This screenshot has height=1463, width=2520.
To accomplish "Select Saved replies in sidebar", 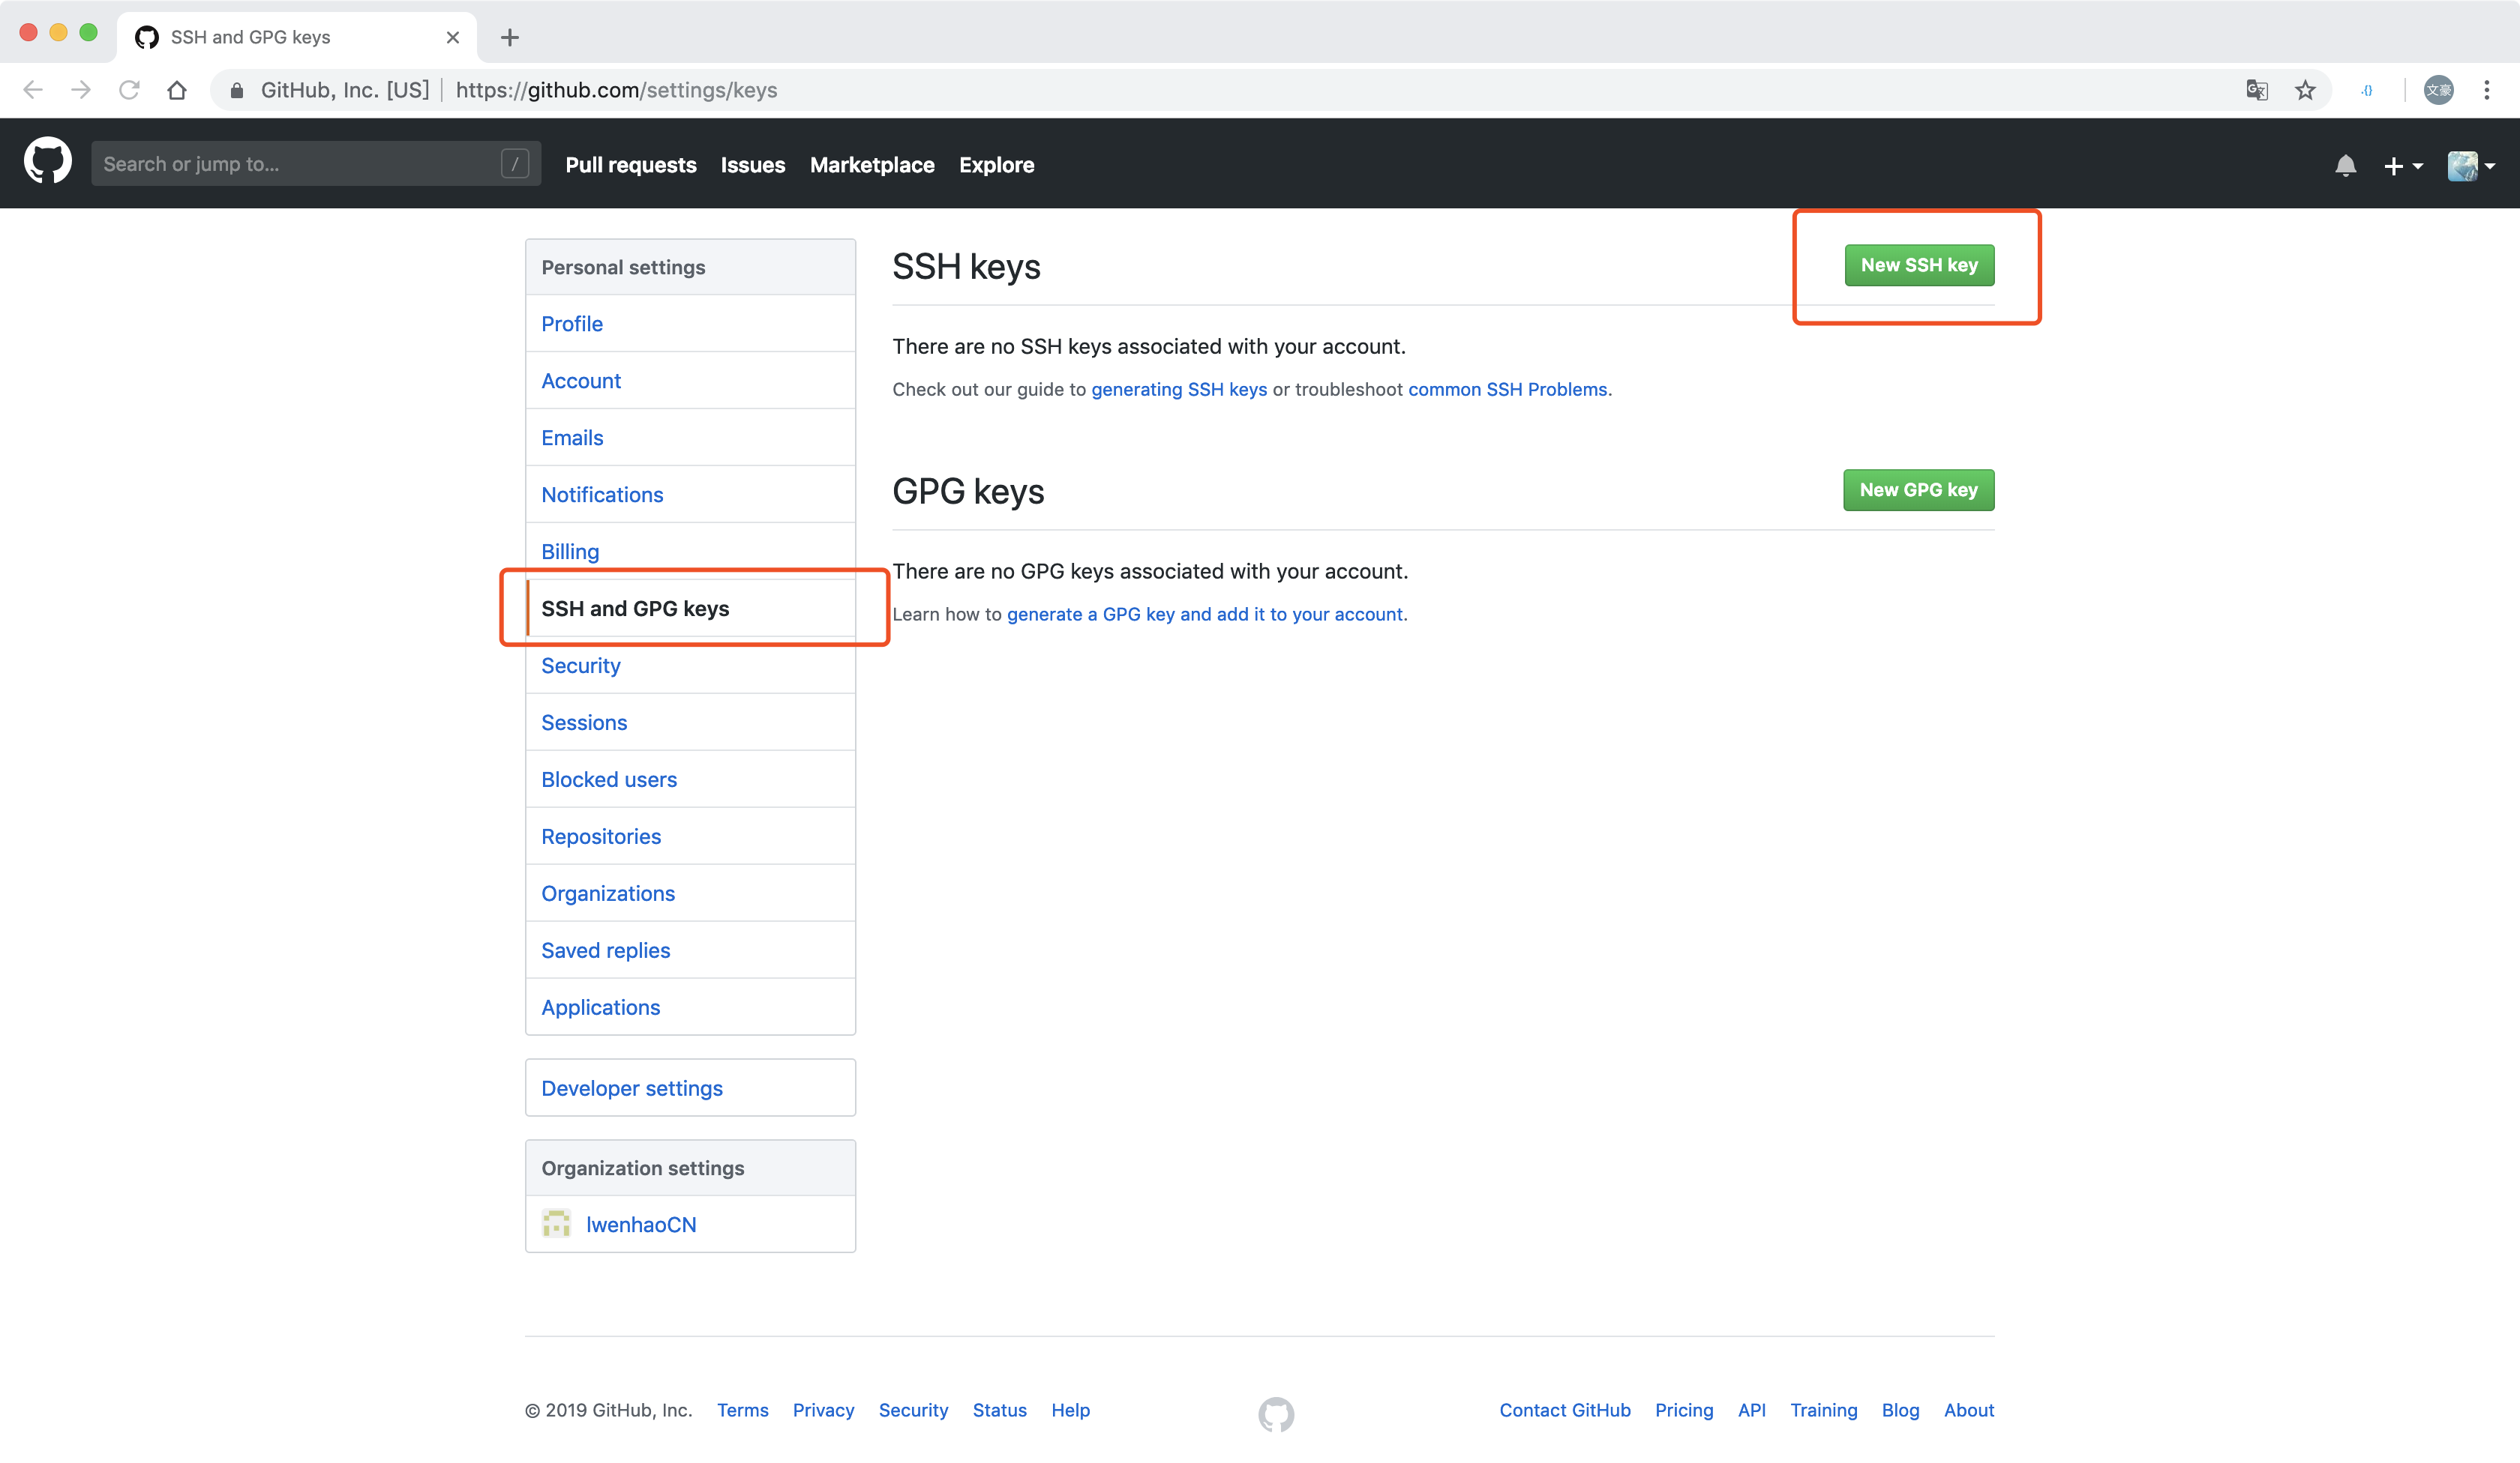I will (x=690, y=950).
